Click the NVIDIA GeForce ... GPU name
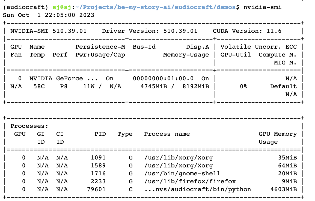Screen dimensions: 315x201 pyautogui.click(x=64, y=79)
